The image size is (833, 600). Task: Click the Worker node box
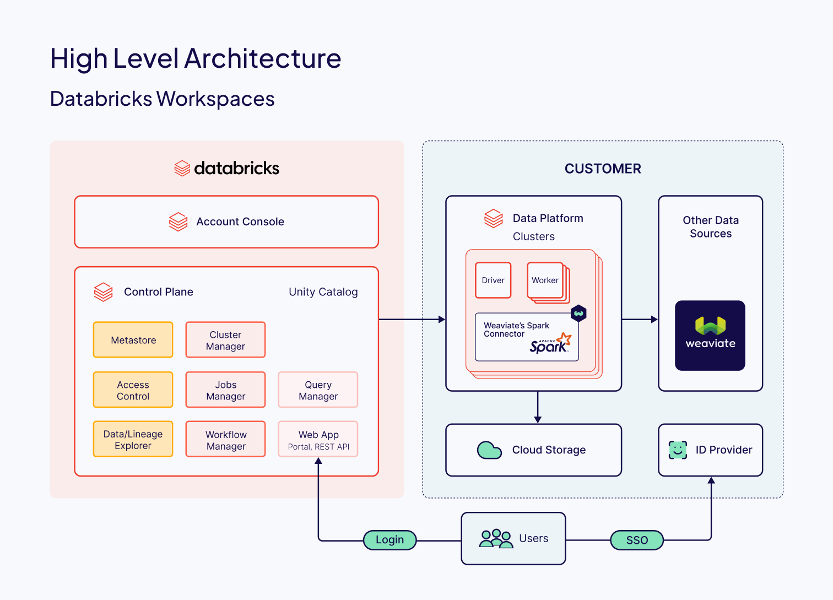pos(545,280)
